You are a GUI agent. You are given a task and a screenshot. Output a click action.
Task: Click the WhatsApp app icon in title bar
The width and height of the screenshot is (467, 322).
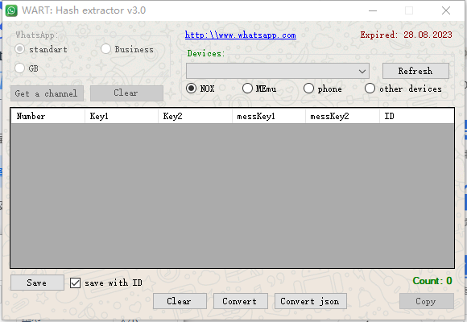click(11, 10)
